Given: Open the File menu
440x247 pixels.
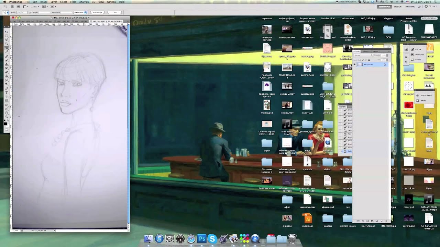Looking at the screenshot, I should point(27,2).
